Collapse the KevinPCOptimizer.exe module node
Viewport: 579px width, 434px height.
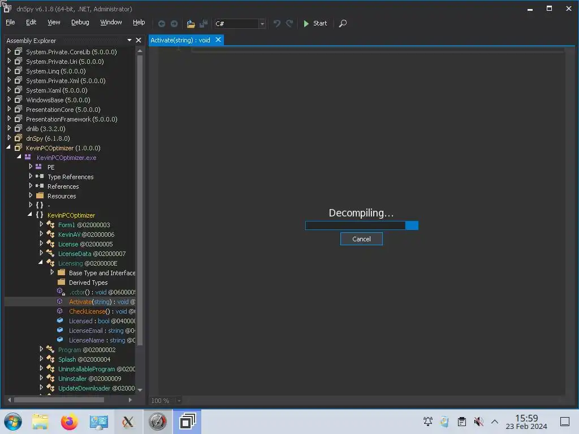point(19,157)
